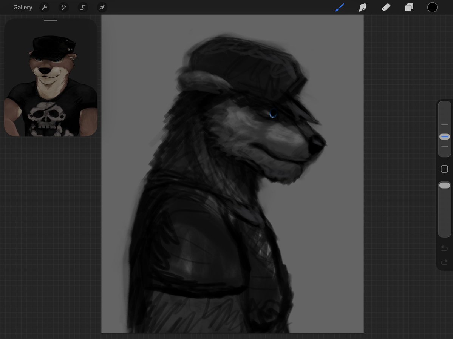Activate the Selection tool
This screenshot has width=453, height=339.
pos(83,7)
